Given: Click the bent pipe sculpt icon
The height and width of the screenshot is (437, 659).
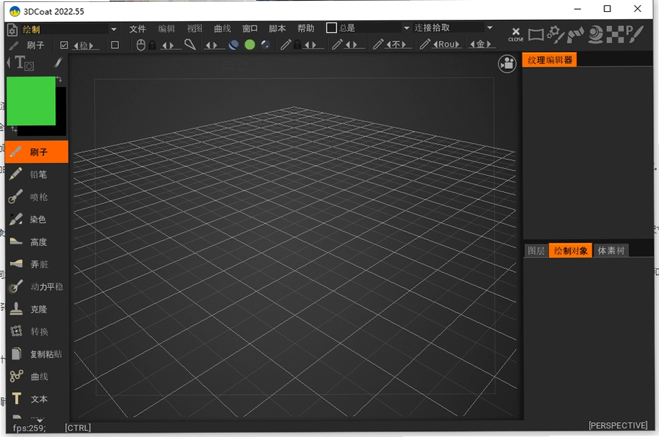Looking at the screenshot, I should coord(575,35).
